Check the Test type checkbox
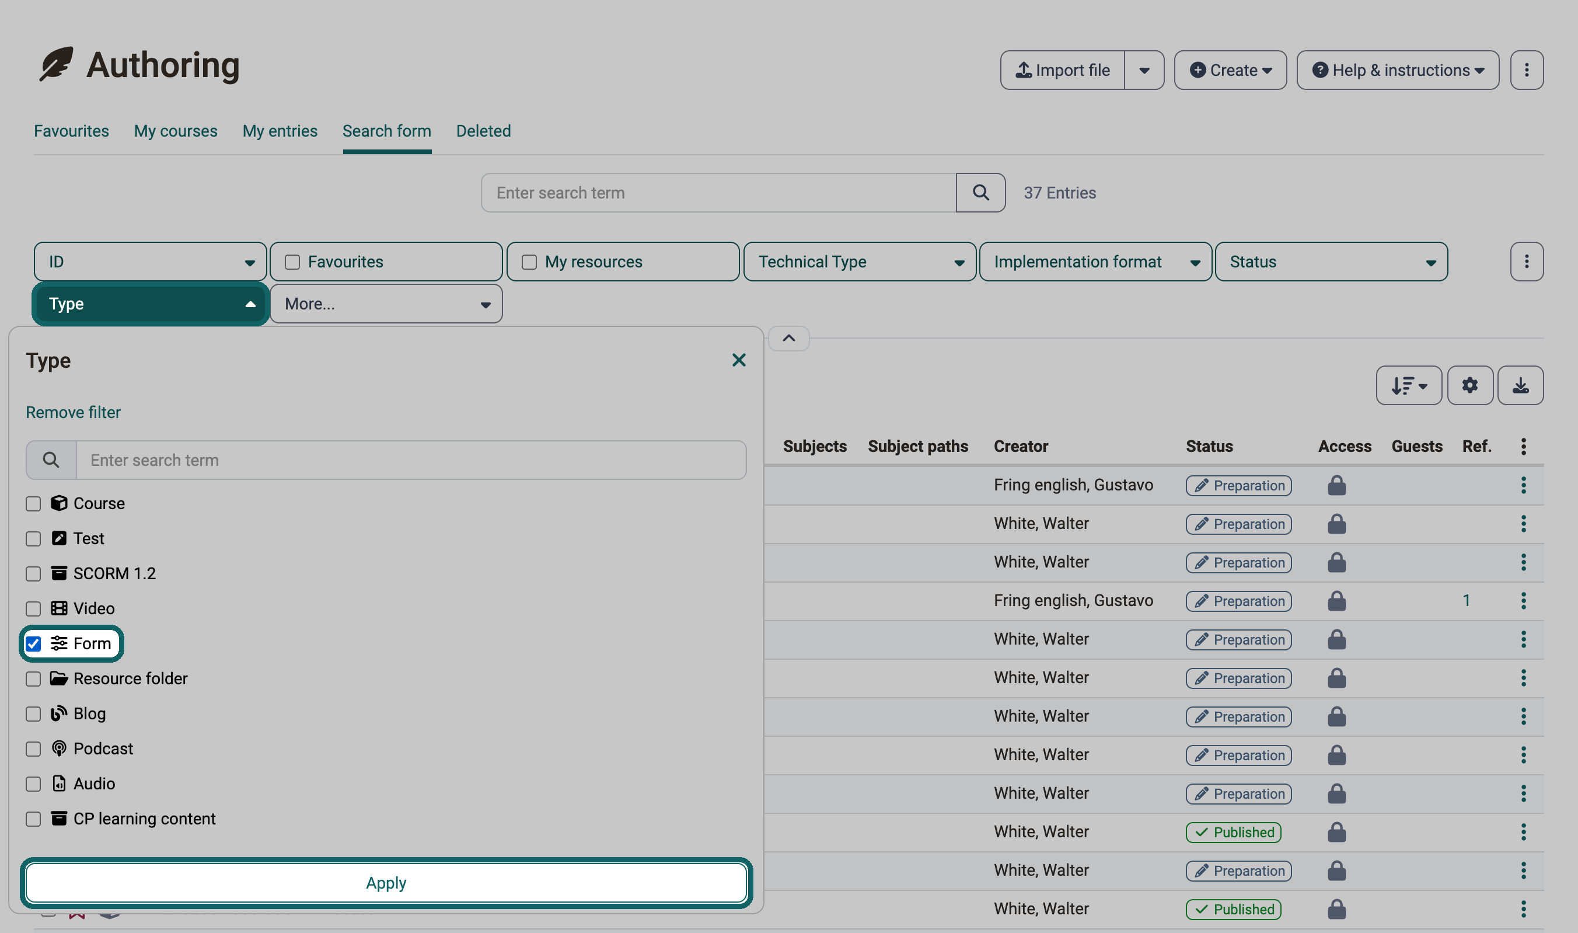 click(x=33, y=539)
